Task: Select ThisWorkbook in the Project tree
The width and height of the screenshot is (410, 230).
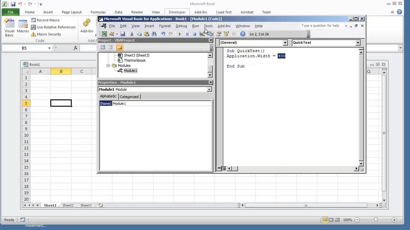Action: (135, 60)
